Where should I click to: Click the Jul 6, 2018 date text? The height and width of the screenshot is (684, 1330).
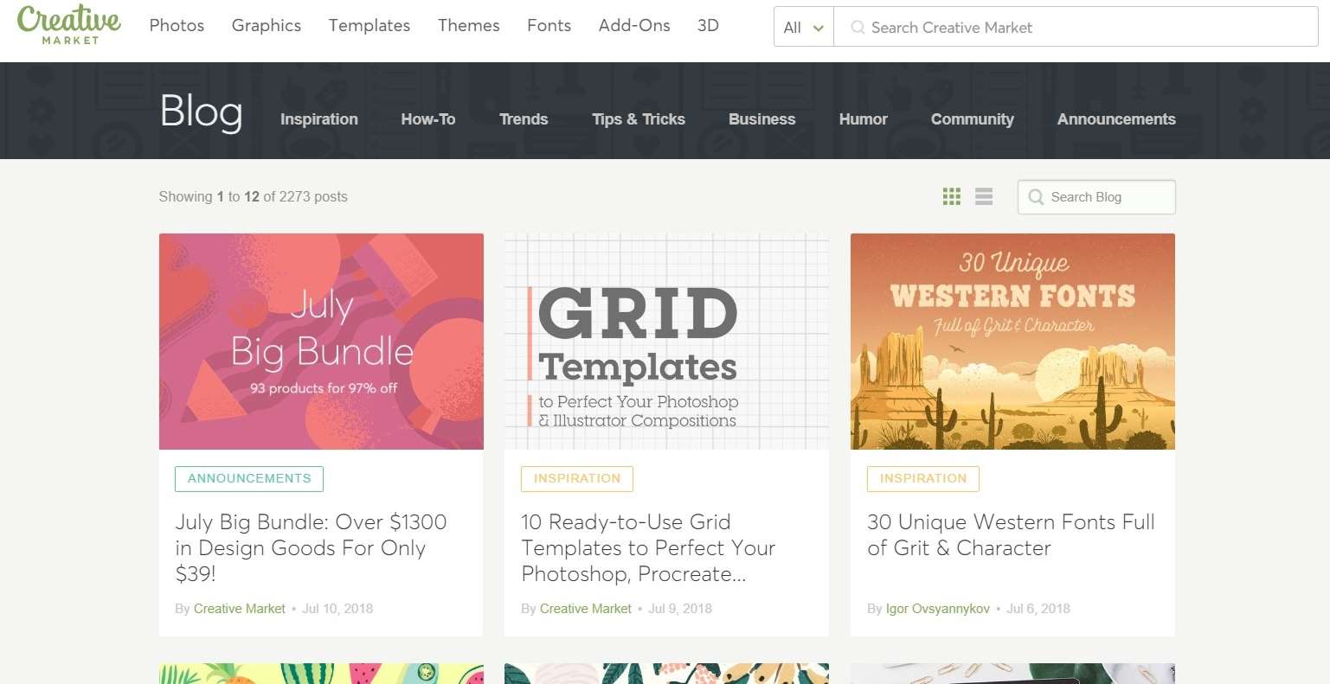point(1038,609)
